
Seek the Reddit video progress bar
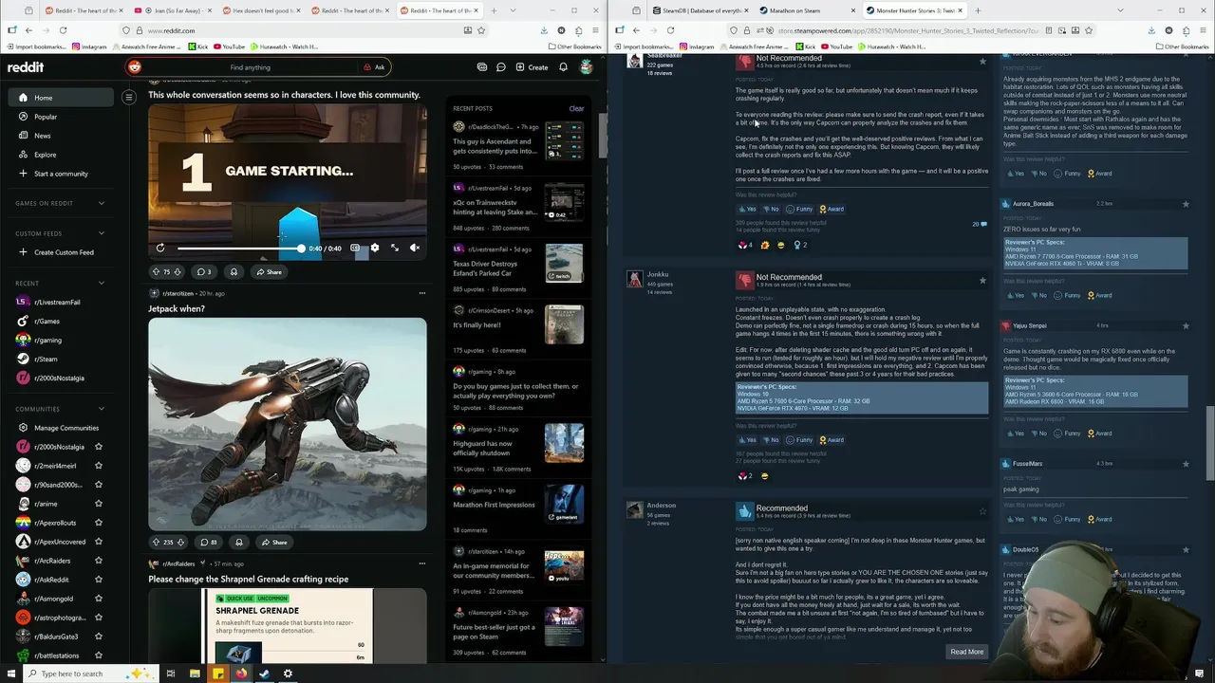[x=239, y=249]
